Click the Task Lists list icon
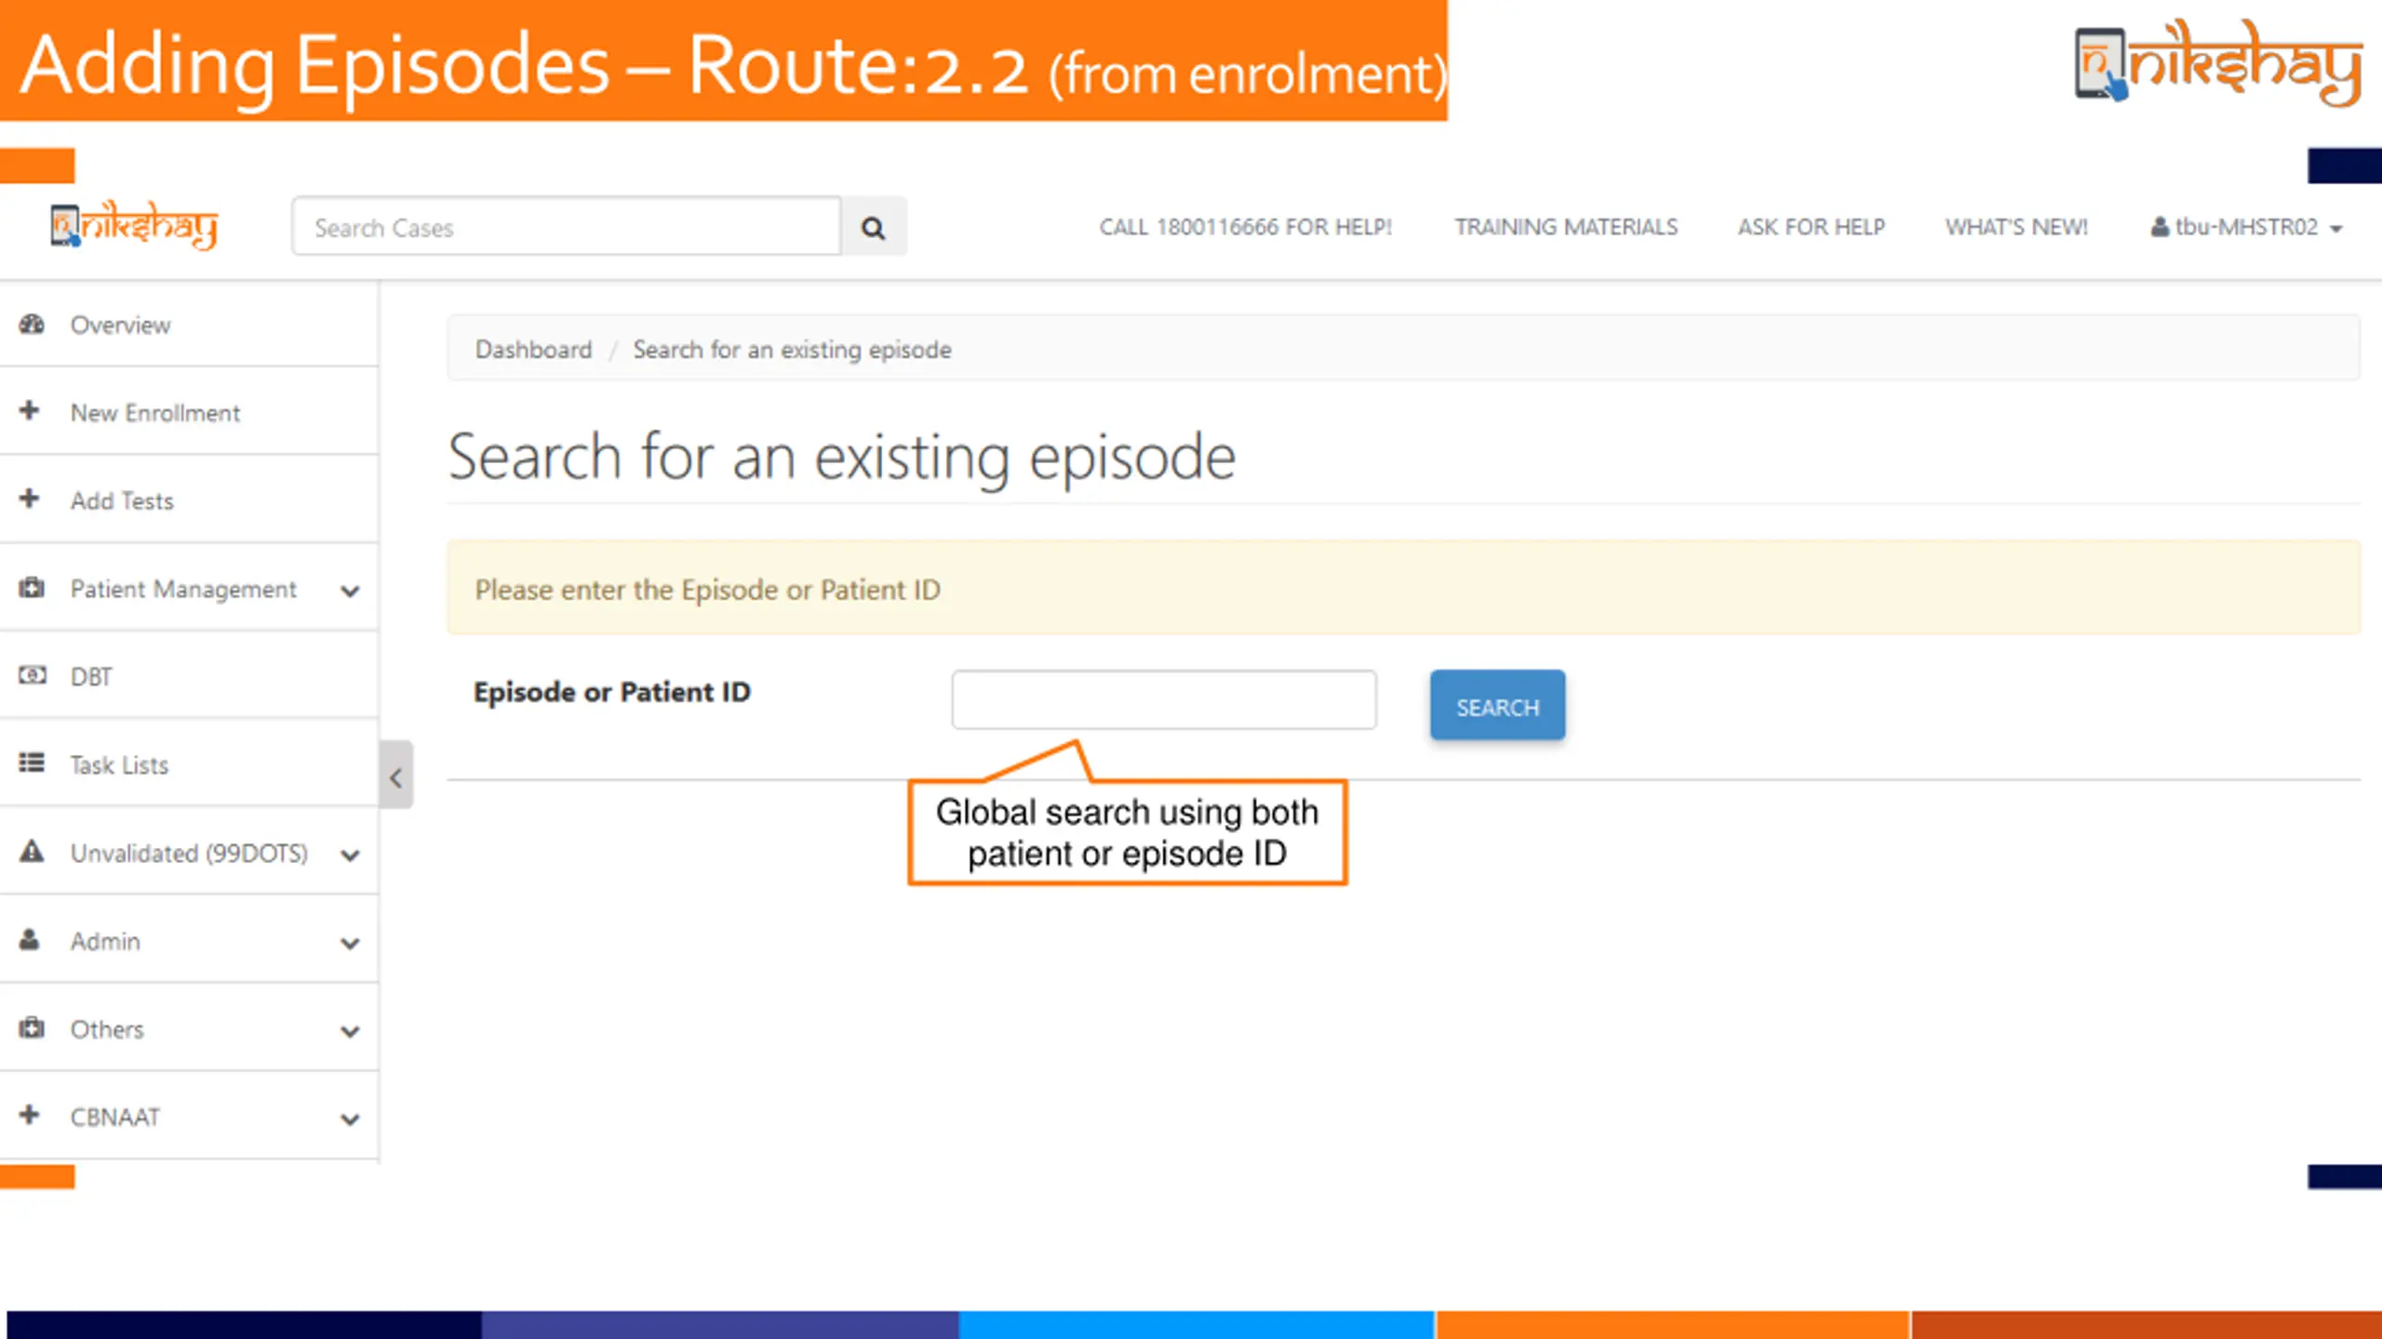2382x1339 pixels. [x=32, y=763]
